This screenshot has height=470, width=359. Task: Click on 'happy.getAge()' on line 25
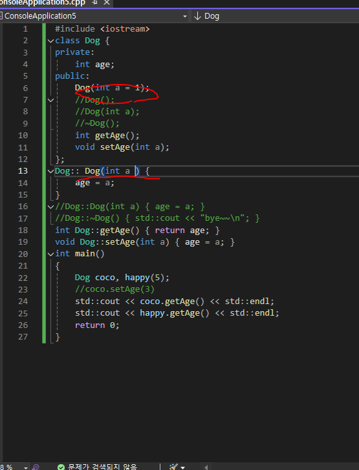coord(175,313)
